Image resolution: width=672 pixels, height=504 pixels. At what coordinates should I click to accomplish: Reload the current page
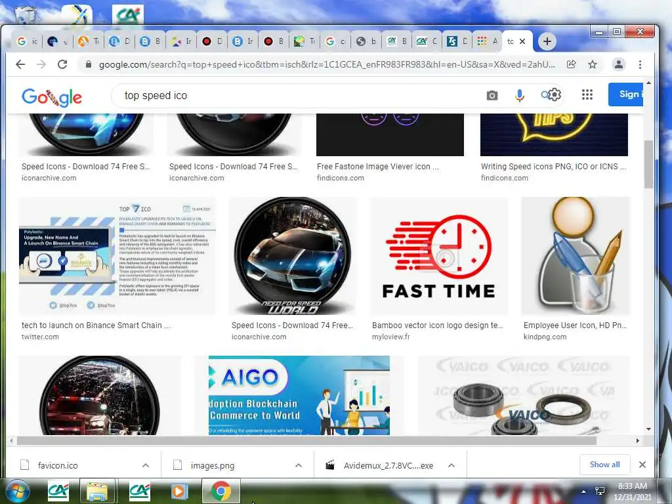[62, 64]
